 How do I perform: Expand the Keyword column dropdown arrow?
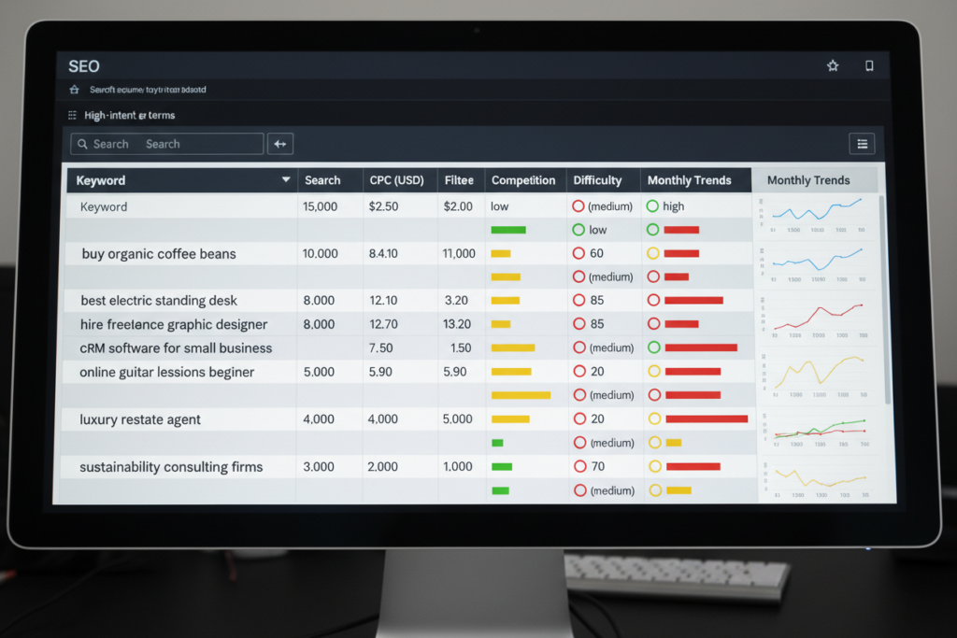point(286,180)
